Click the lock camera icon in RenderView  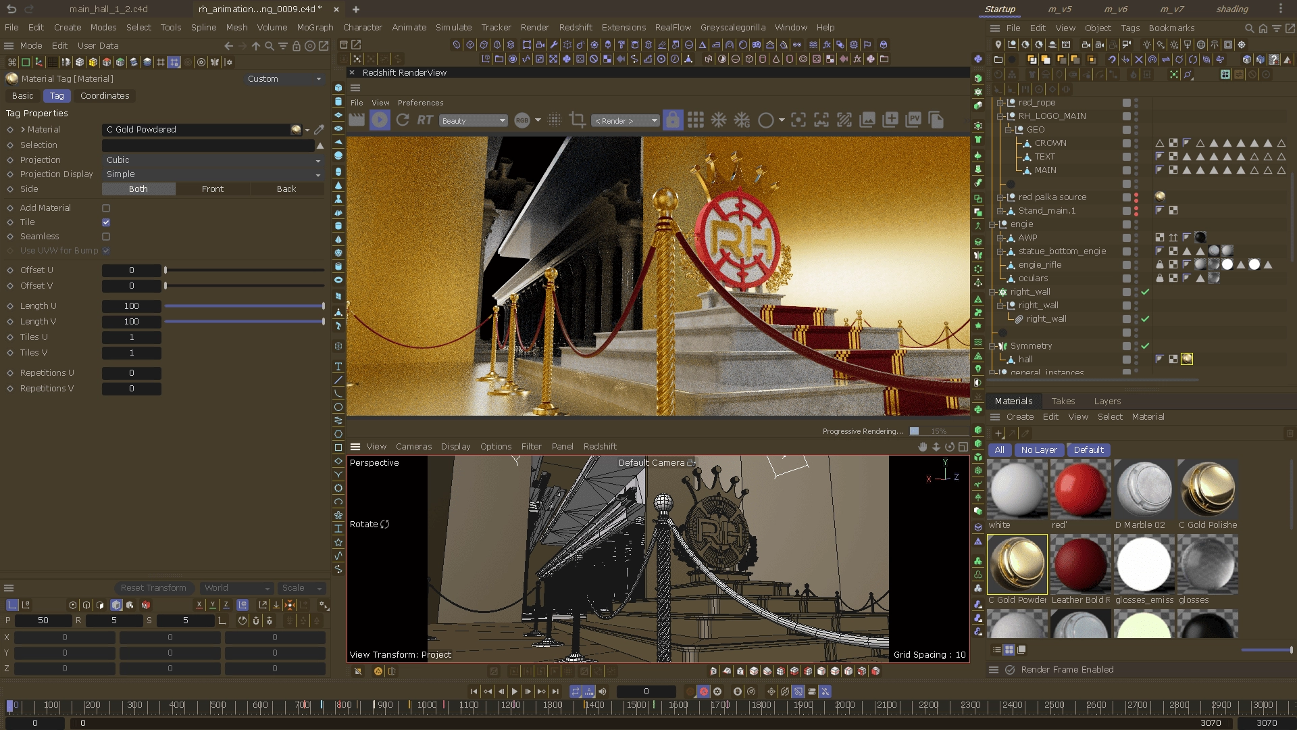672,120
